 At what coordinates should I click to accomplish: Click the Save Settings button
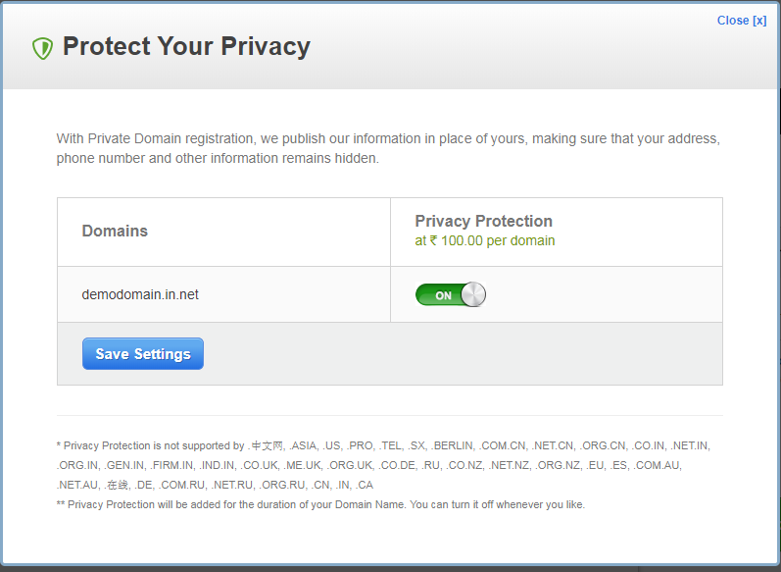tap(143, 353)
